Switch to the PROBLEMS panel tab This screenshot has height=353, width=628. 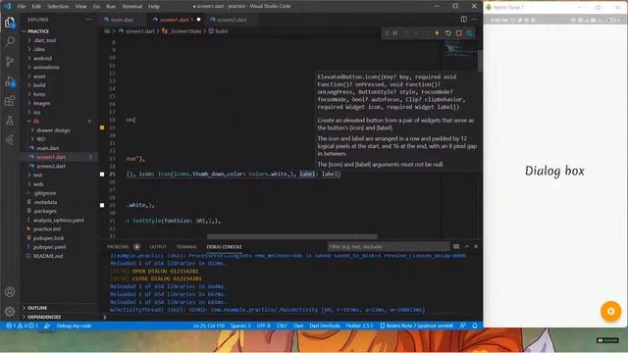click(118, 247)
